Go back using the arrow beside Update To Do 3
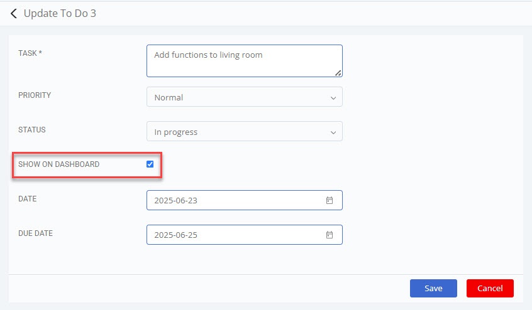532x310 pixels. (x=14, y=14)
